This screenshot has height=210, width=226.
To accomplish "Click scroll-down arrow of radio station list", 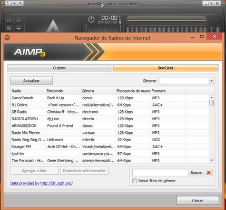I will 212,160.
